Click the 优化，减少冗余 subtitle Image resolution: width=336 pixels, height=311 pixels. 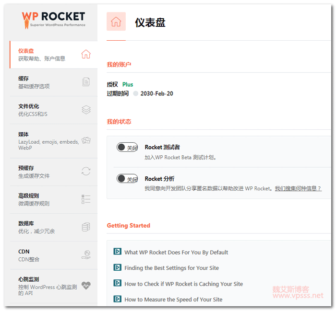[36, 231]
